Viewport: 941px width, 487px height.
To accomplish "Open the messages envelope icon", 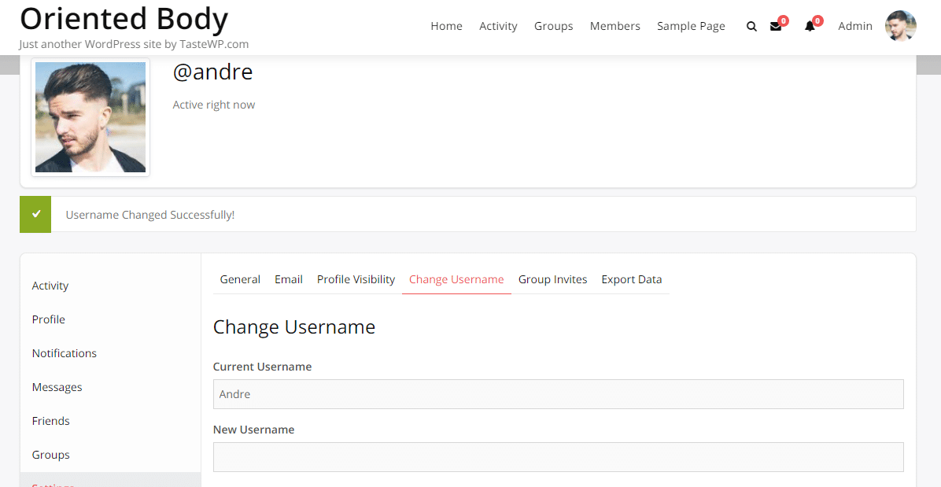I will point(777,26).
